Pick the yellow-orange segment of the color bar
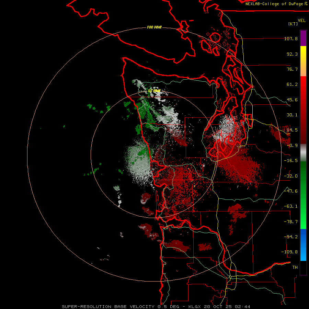The height and width of the screenshot is (309, 309). click(303, 61)
